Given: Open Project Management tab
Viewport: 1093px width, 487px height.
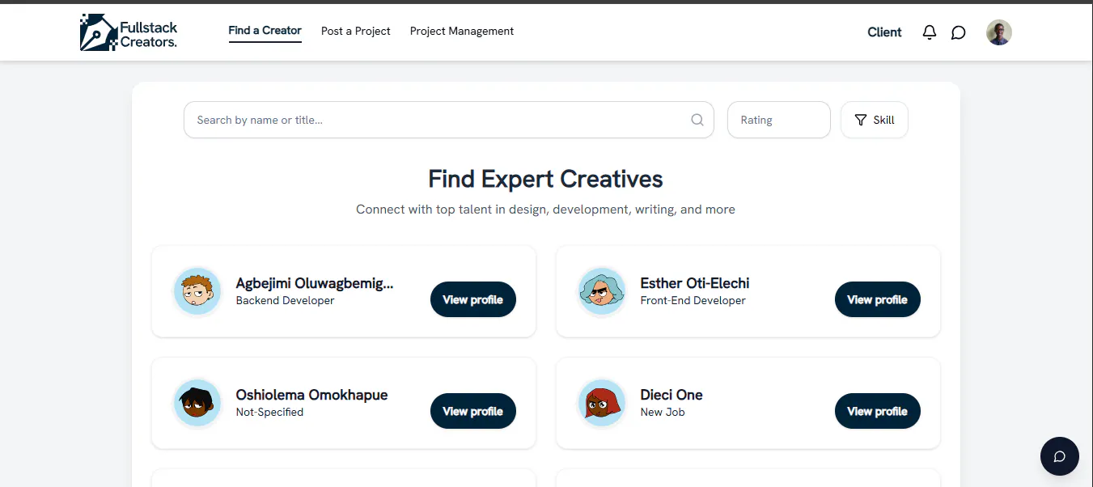Looking at the screenshot, I should point(462,31).
